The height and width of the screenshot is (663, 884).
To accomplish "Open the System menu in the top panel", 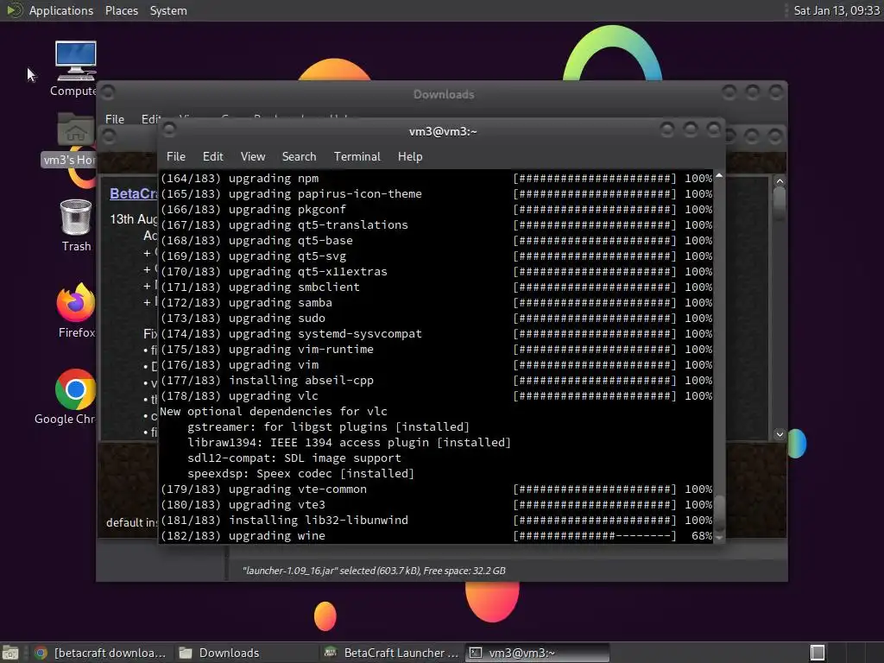I will [x=168, y=10].
